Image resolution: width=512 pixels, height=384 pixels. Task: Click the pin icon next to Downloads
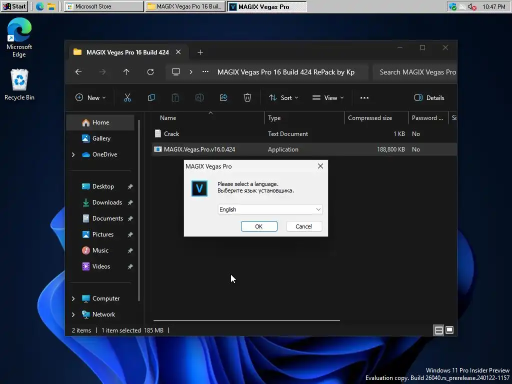(130, 202)
